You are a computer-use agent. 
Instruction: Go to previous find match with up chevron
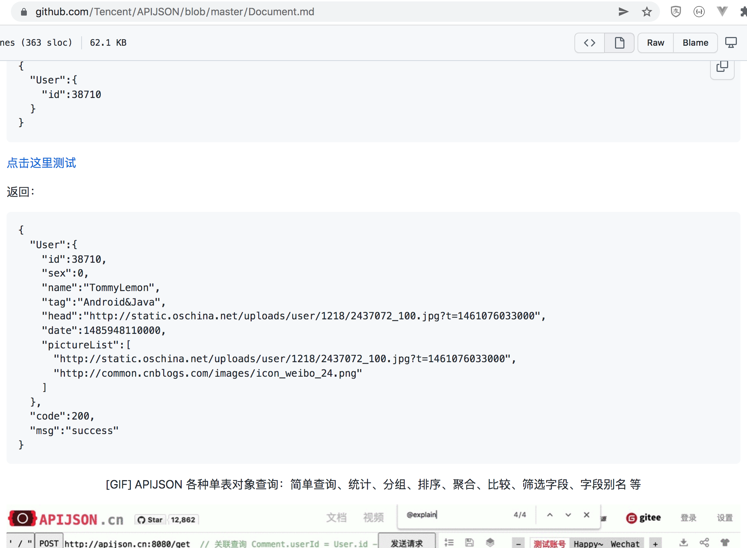tap(550, 515)
